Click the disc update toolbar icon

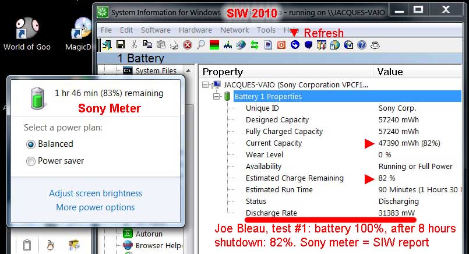[348, 45]
